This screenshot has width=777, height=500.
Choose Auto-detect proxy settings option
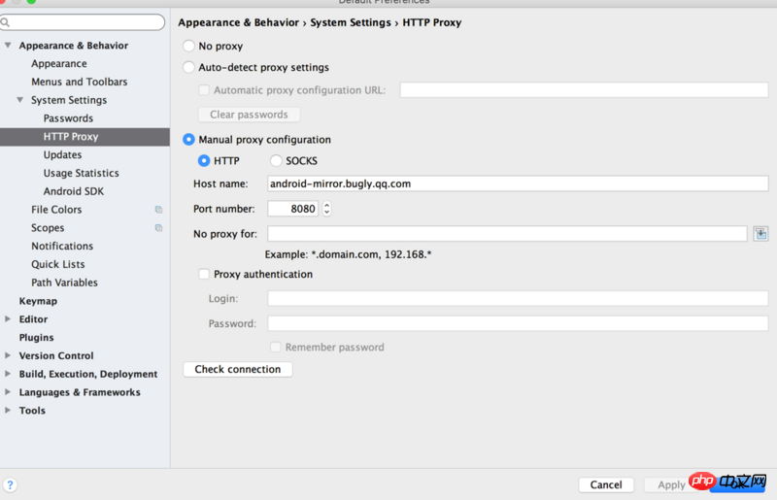click(x=188, y=68)
